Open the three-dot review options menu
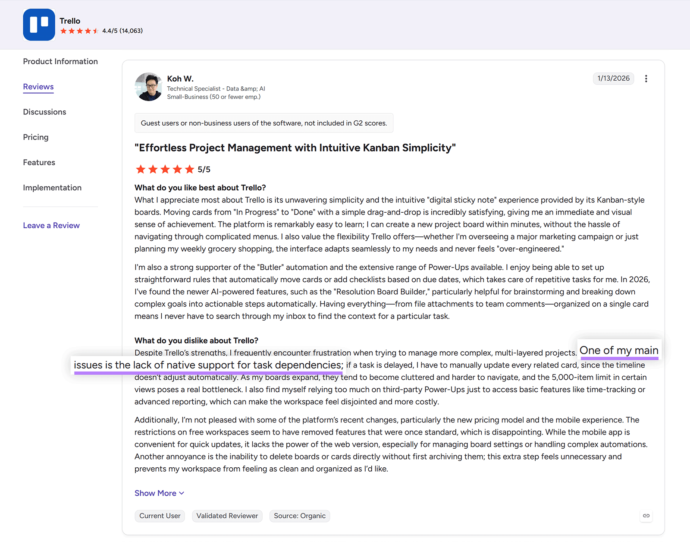This screenshot has width=690, height=551. pyautogui.click(x=646, y=79)
